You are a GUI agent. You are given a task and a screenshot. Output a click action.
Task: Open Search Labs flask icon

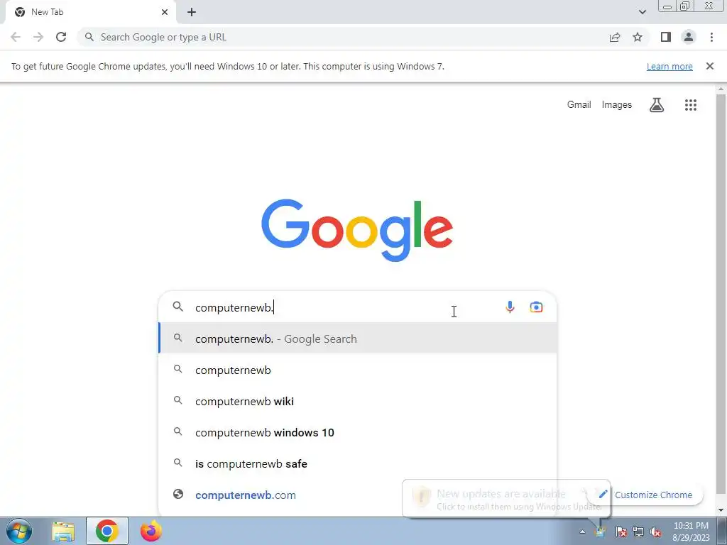click(657, 105)
